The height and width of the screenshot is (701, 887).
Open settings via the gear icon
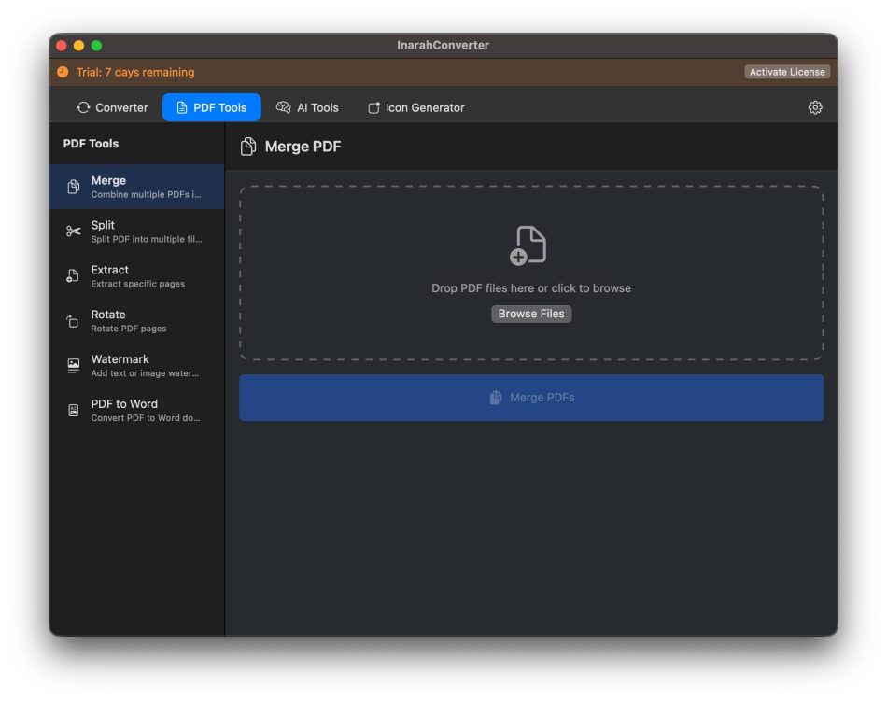tap(814, 108)
